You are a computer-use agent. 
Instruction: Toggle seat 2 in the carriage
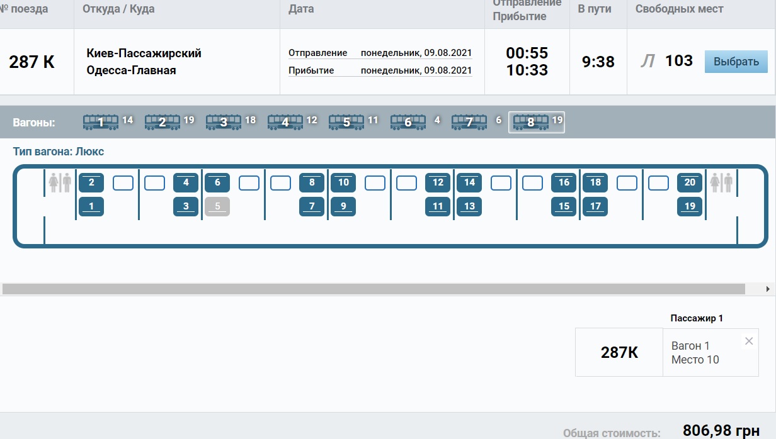(x=91, y=183)
